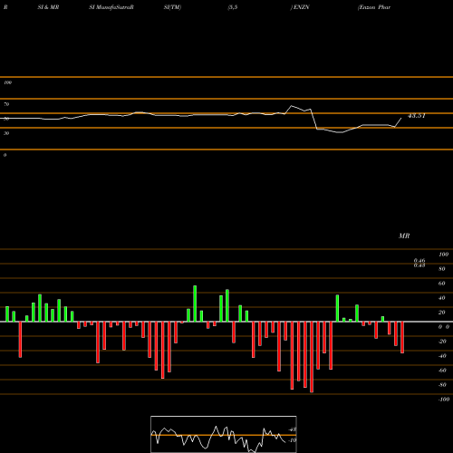Click the 70 level label on upper chart
Screen dimensions: 453x453
click(6, 104)
